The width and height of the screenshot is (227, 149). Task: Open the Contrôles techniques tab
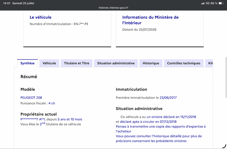[x=184, y=63]
